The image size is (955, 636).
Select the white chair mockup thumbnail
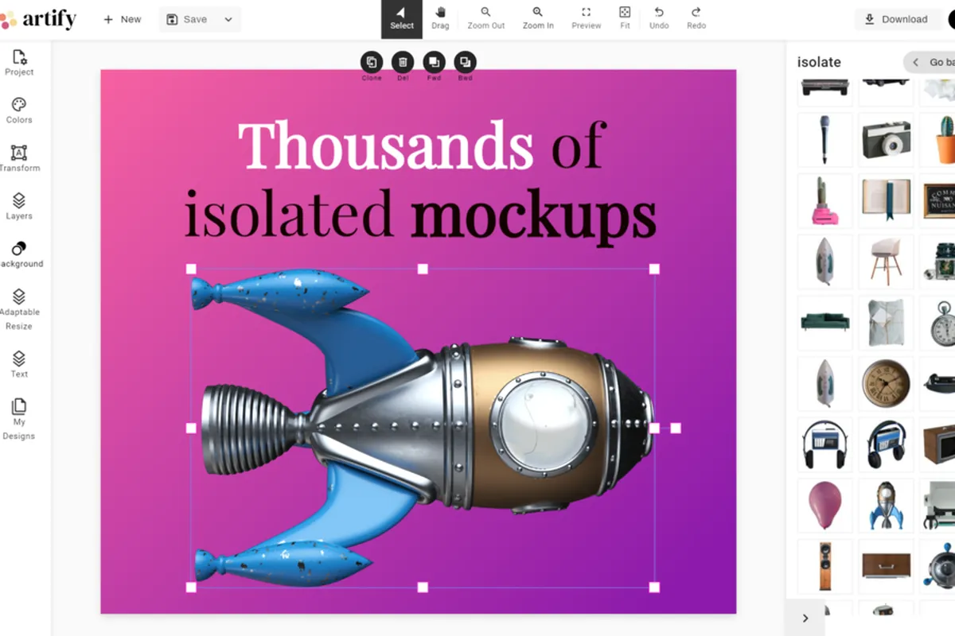pyautogui.click(x=886, y=262)
